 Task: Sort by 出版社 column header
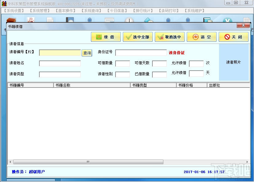[x=229, y=85]
